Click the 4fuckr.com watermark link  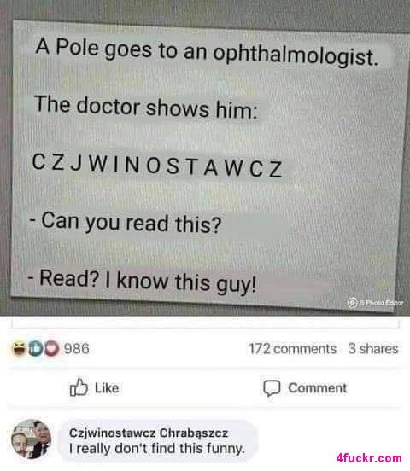[369, 458]
